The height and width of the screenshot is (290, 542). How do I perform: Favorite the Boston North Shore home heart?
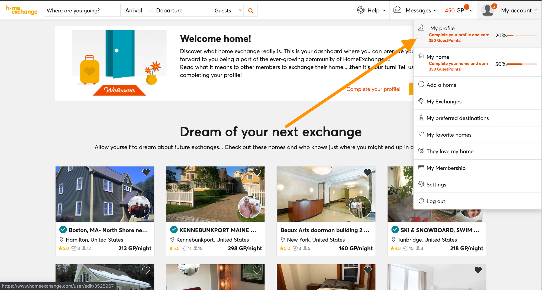[146, 172]
